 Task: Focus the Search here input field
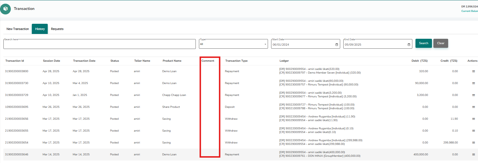(x=99, y=44)
